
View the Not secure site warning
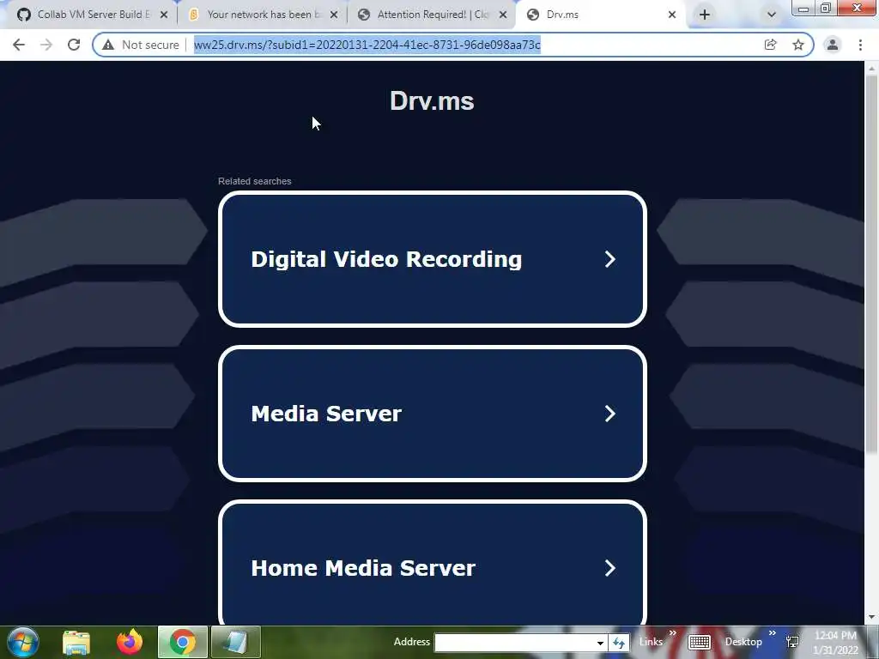(141, 45)
